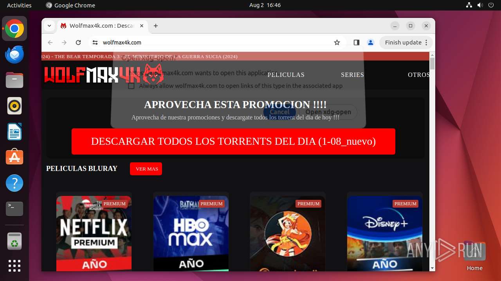Open Activities overview
This screenshot has width=501, height=281.
coord(19,5)
